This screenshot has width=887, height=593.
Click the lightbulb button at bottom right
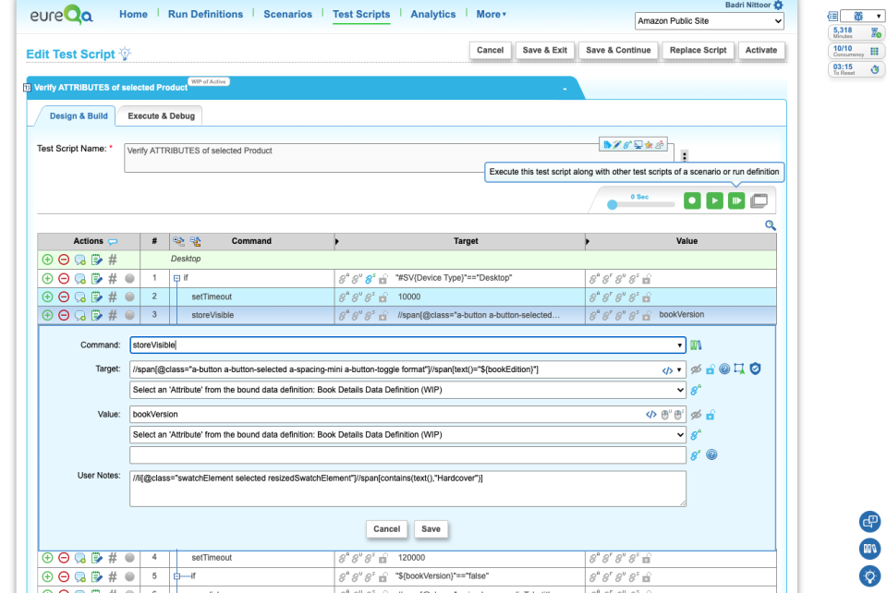tap(869, 576)
